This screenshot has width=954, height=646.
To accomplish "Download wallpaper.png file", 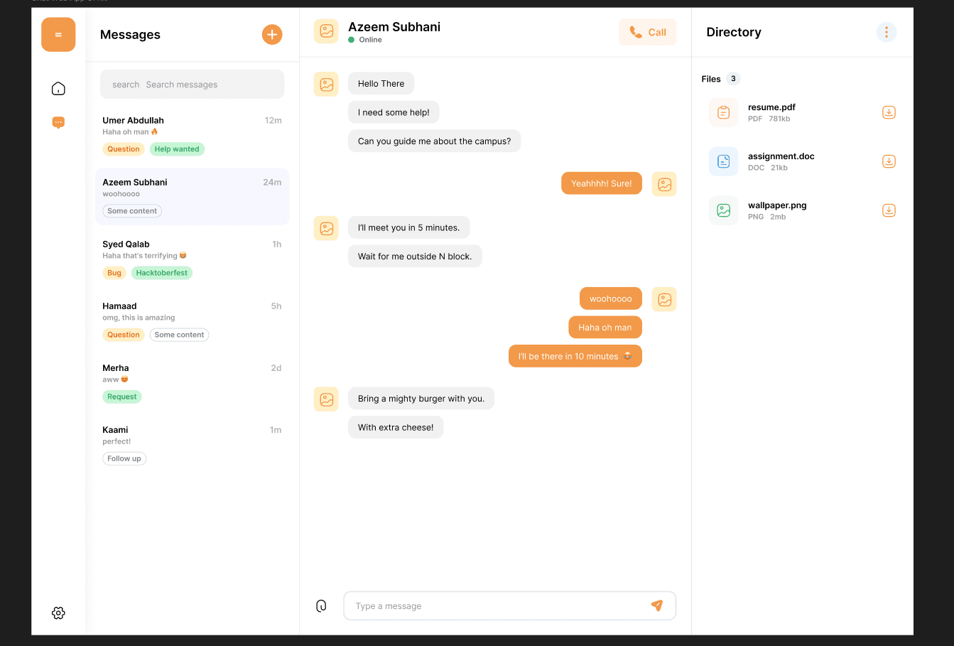I will [889, 210].
